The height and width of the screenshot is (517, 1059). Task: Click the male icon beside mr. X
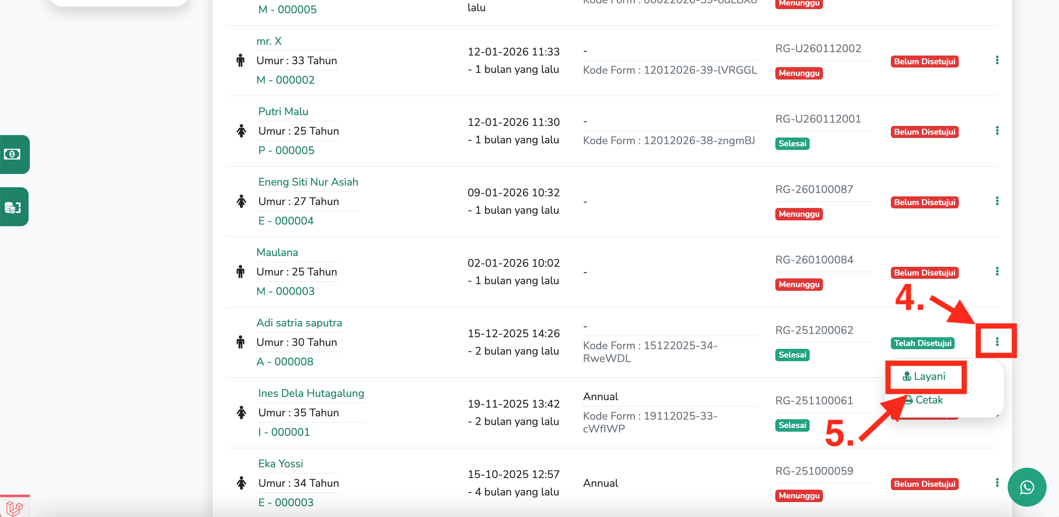tap(240, 60)
